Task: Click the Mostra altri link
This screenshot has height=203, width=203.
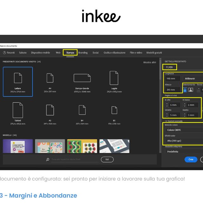Action: tap(149, 62)
